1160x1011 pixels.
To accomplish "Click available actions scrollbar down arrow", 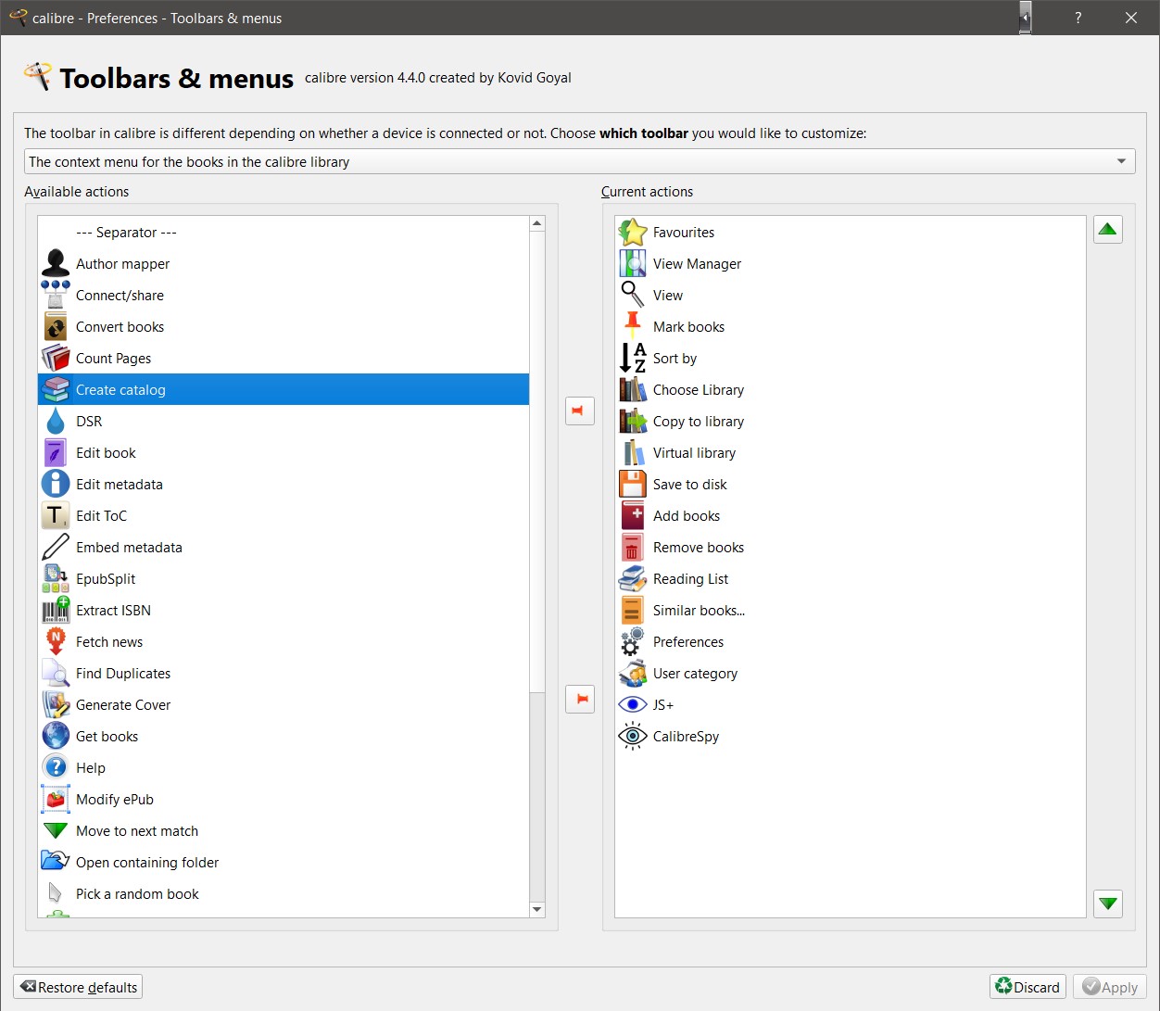I will pos(537,910).
